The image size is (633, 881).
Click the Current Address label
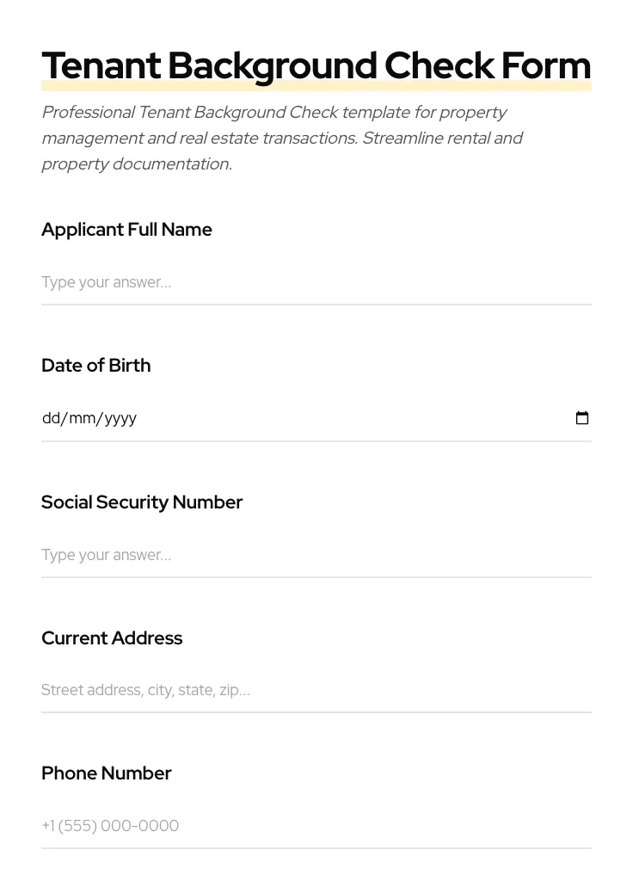(x=112, y=638)
